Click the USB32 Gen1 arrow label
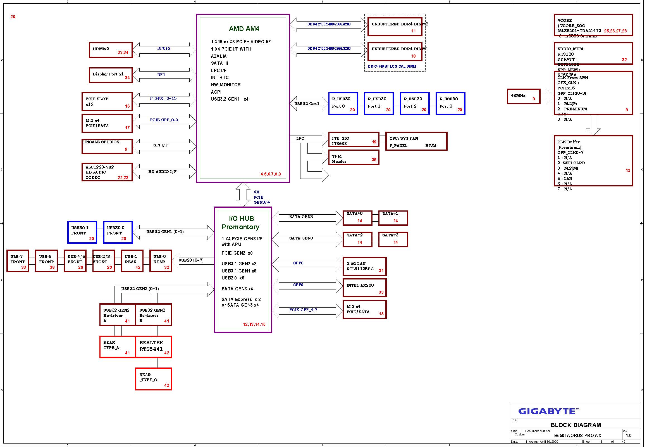647x448 pixels. coord(307,104)
